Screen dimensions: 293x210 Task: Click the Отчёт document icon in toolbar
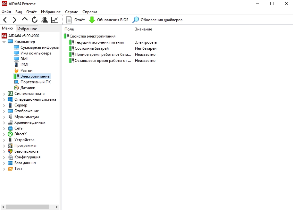pos(69,20)
